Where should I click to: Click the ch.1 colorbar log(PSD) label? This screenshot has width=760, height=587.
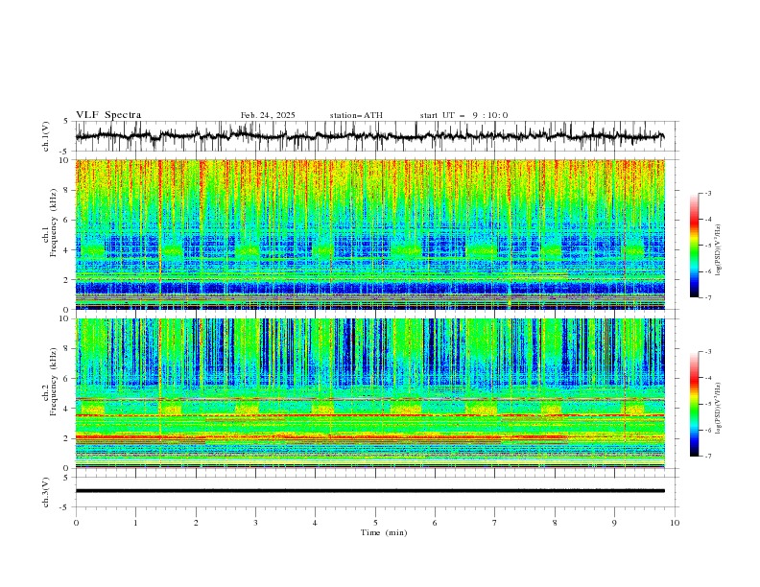[x=719, y=250]
